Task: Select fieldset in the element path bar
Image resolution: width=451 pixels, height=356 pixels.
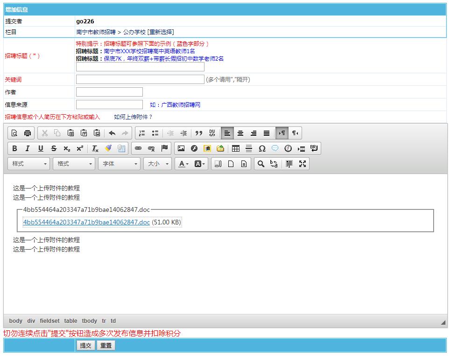Action: point(49,321)
